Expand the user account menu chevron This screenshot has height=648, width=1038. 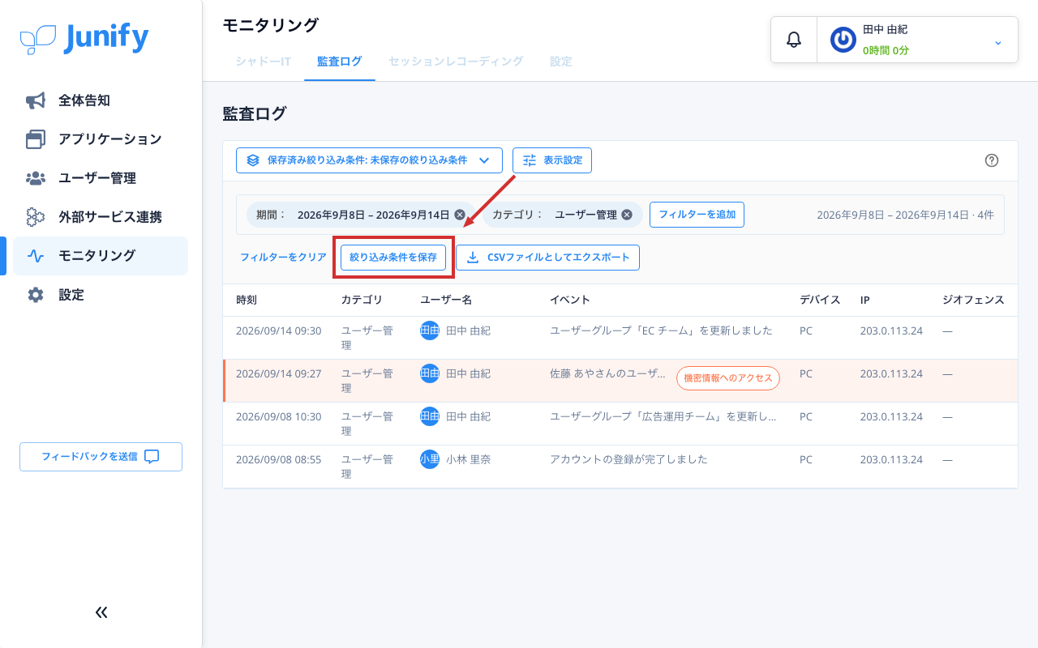click(998, 41)
